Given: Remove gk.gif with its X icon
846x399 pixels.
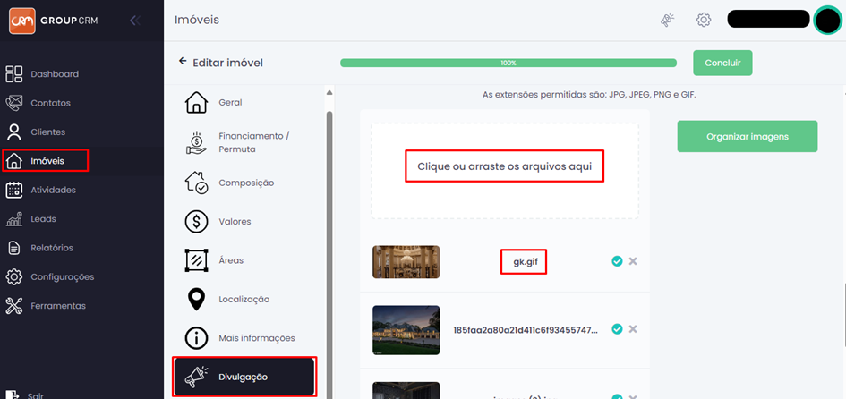Looking at the screenshot, I should pos(633,261).
